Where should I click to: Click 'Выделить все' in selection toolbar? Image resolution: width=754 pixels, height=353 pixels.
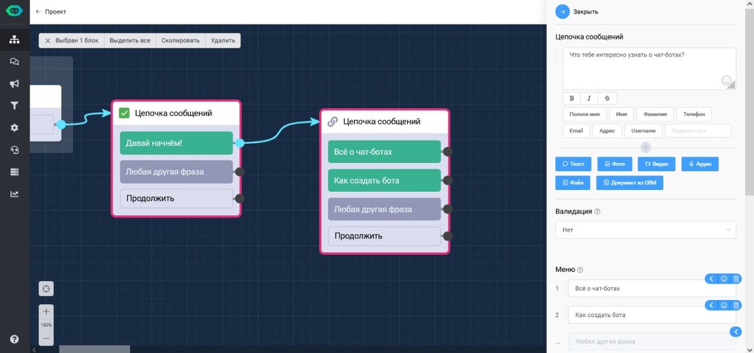click(x=129, y=41)
